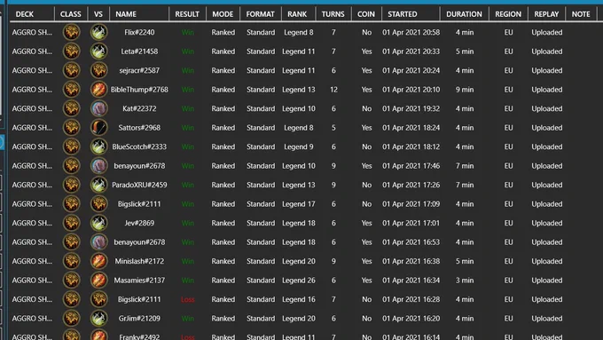Click player class icon in GrJim#21209 row
Image resolution: width=603 pixels, height=340 pixels.
(71, 319)
